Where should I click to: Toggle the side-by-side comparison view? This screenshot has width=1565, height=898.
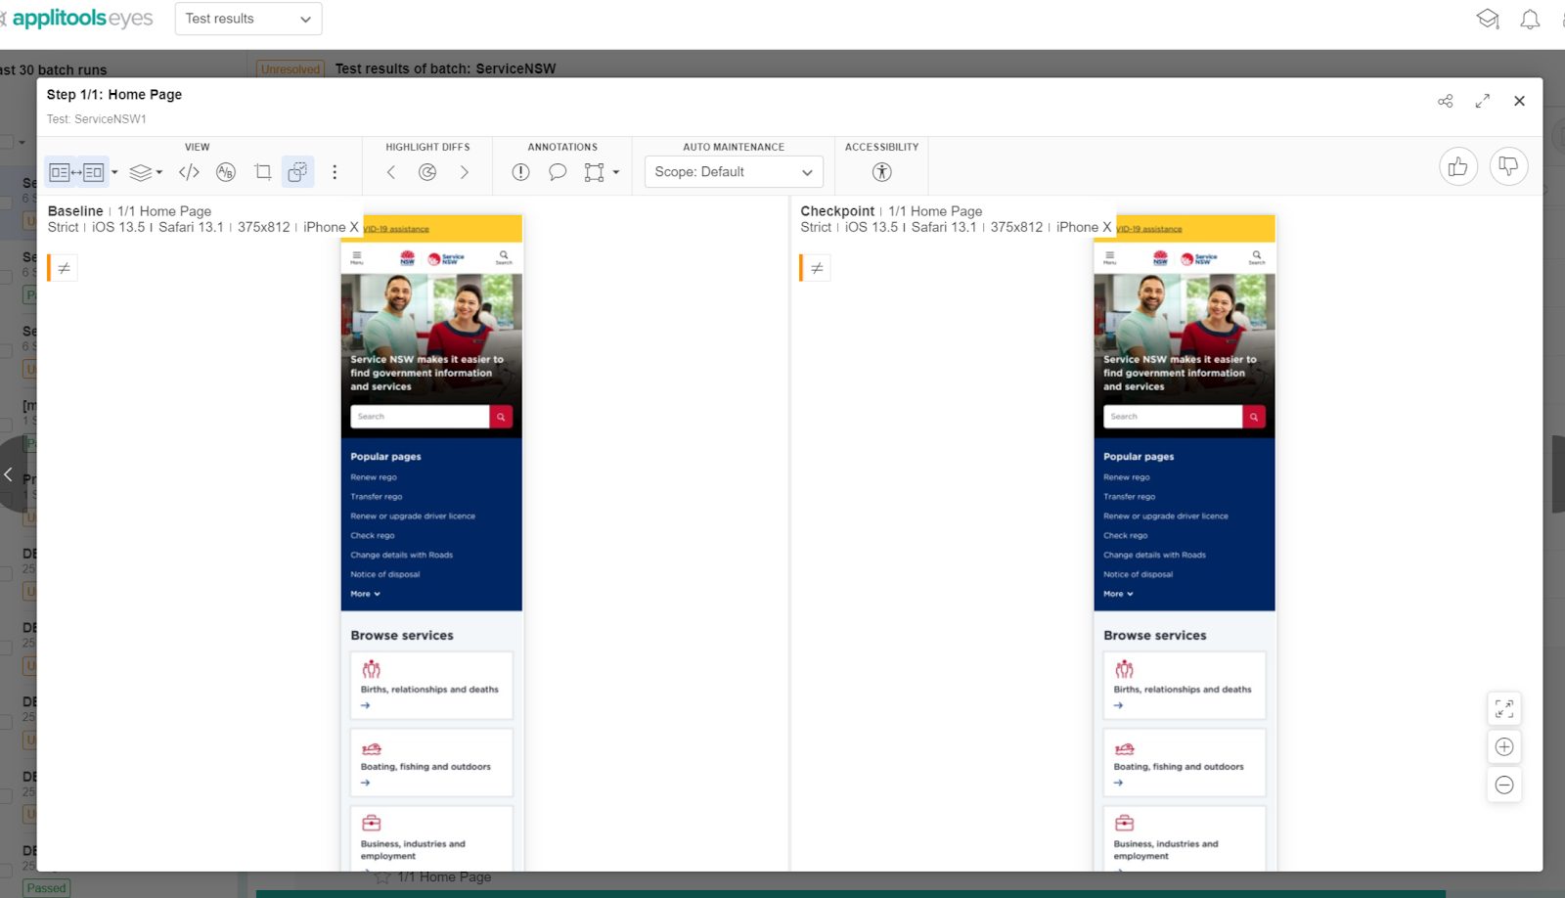coord(76,172)
